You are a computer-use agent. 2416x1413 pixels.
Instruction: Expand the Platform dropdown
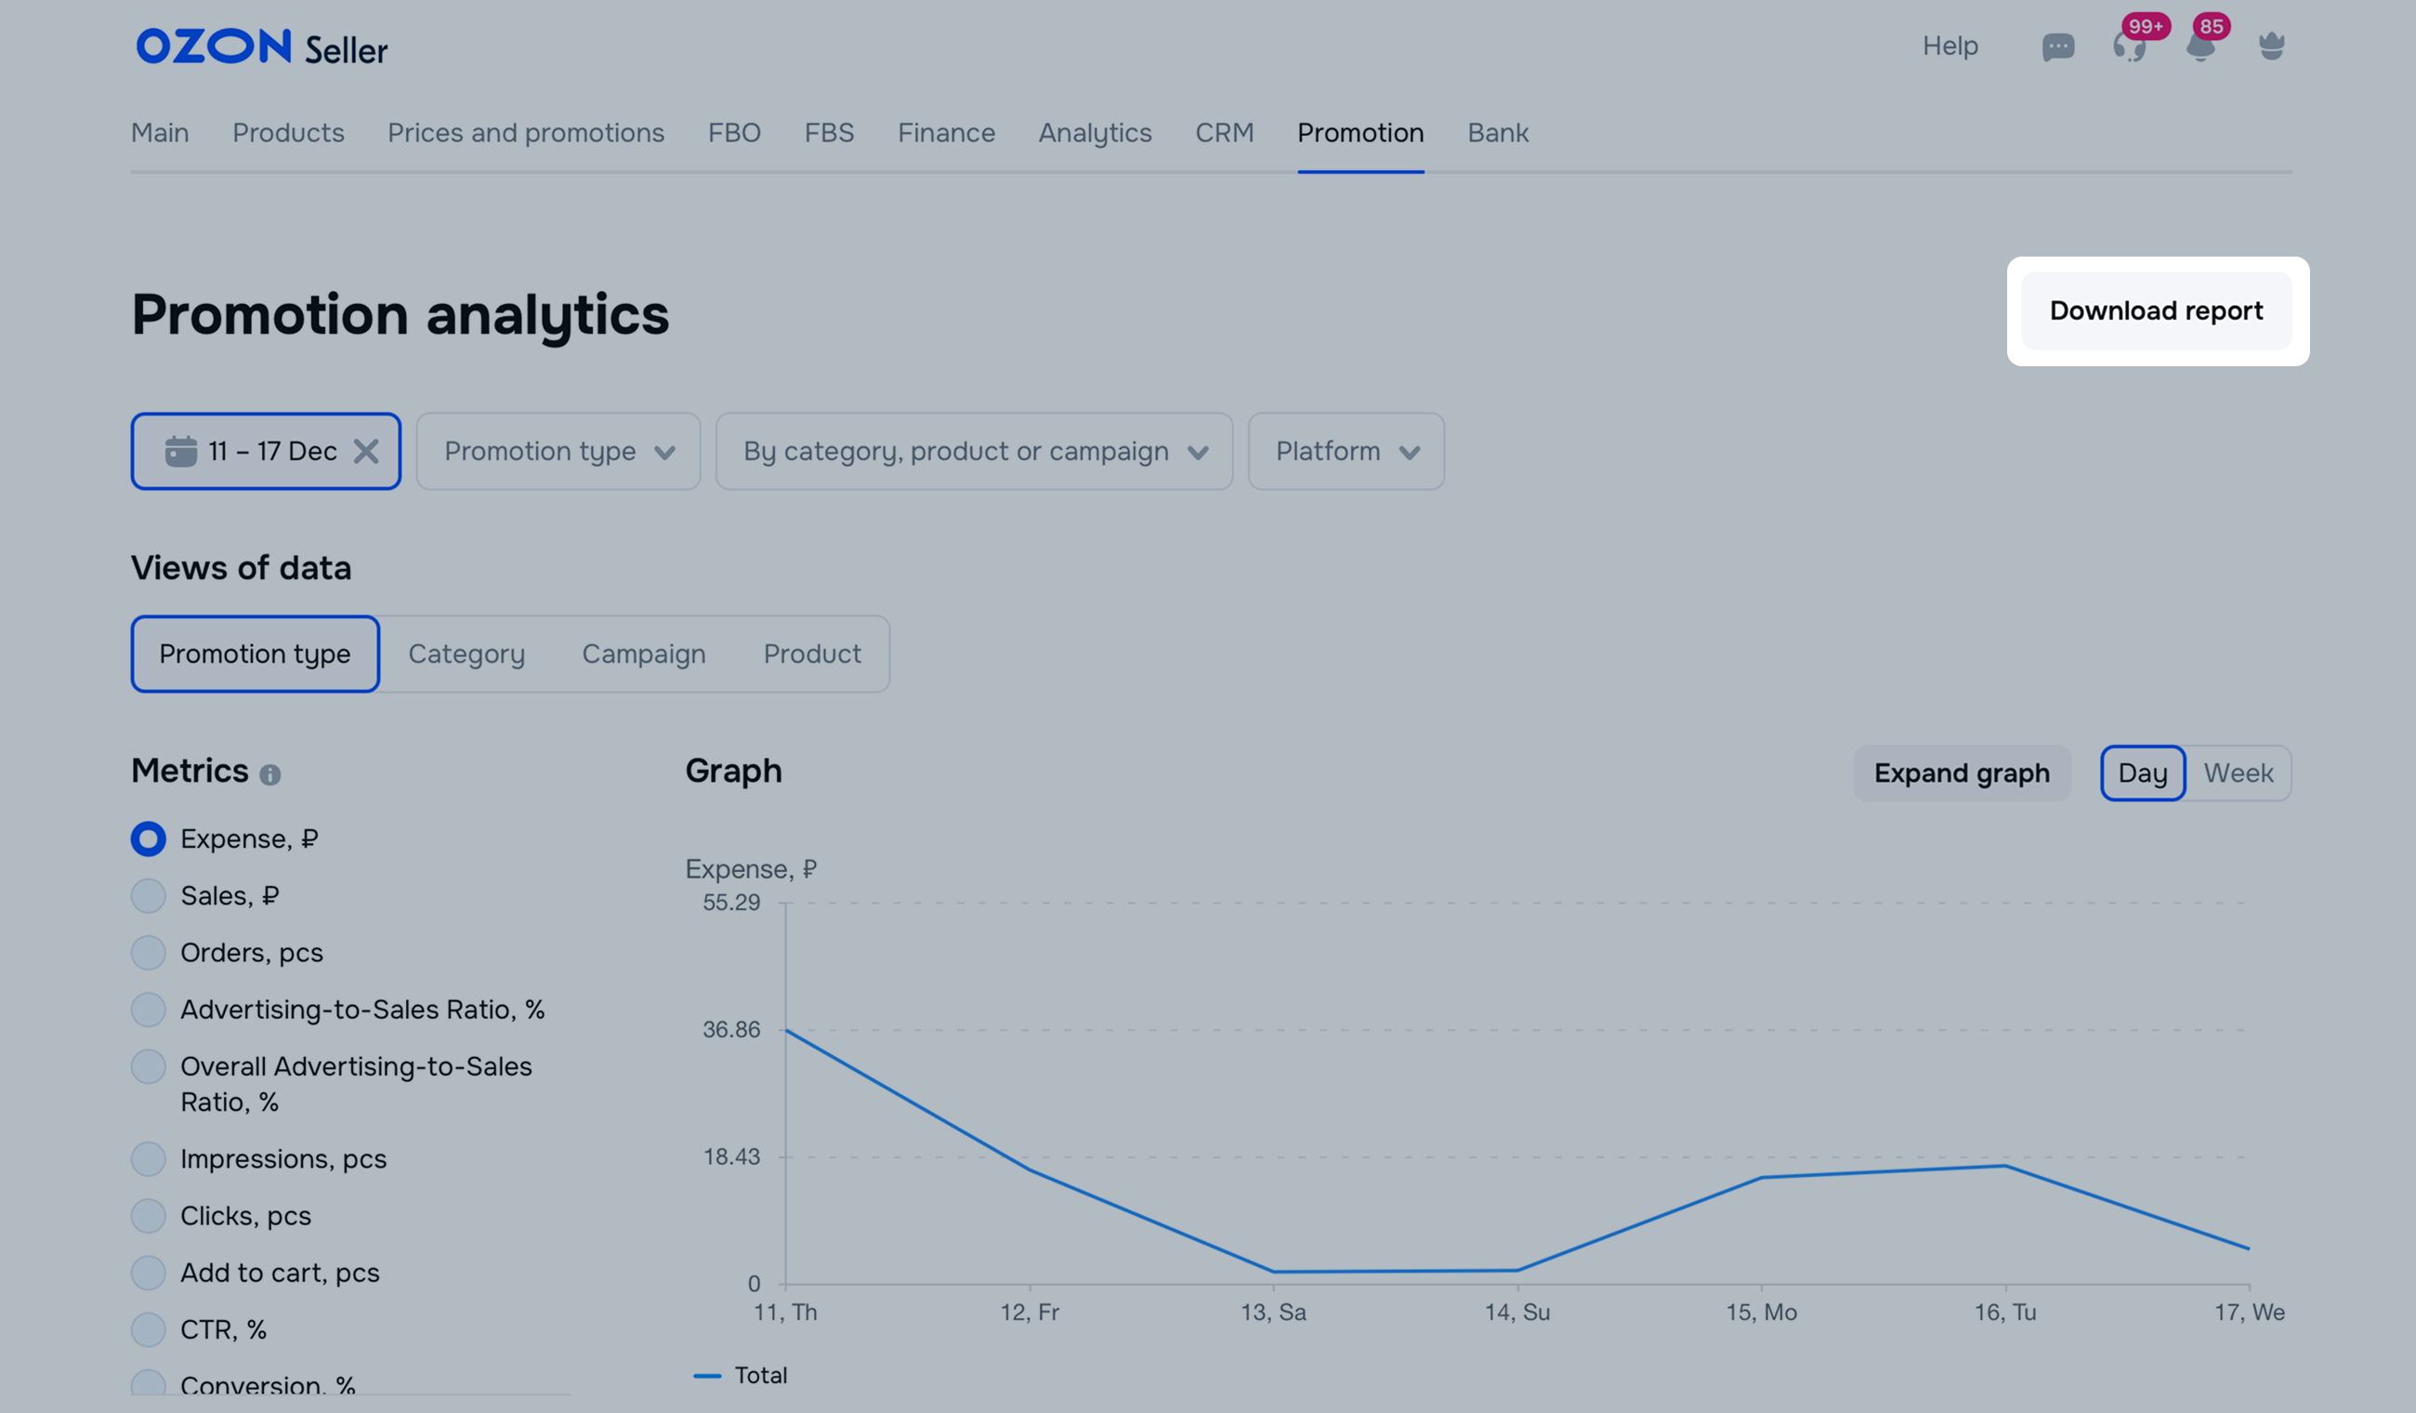[x=1346, y=452]
